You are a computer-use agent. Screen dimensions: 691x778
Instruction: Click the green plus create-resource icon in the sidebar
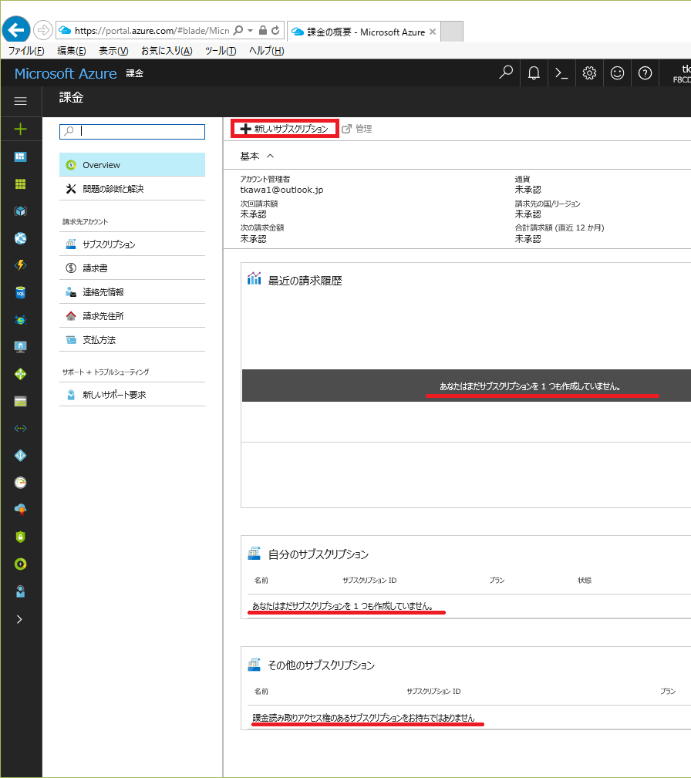tap(20, 130)
